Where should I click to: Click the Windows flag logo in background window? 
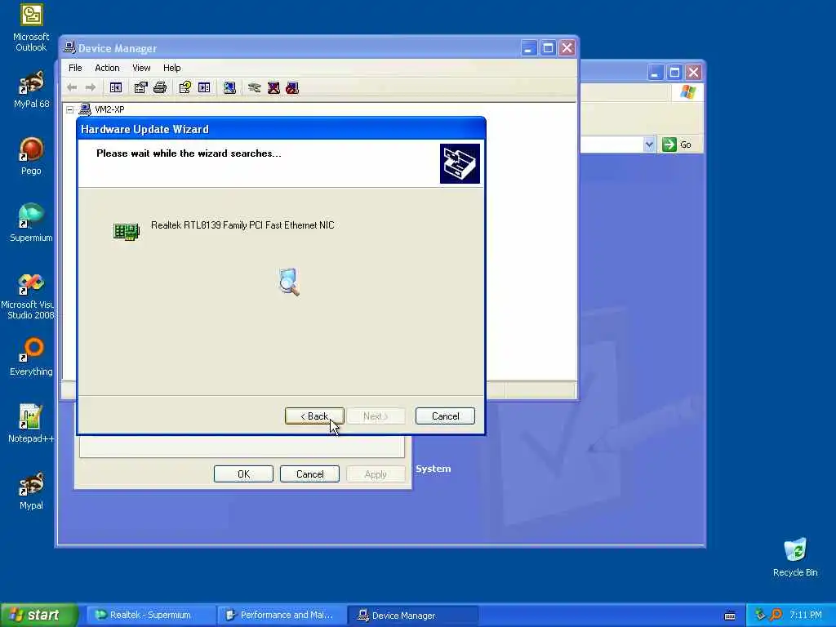(687, 92)
